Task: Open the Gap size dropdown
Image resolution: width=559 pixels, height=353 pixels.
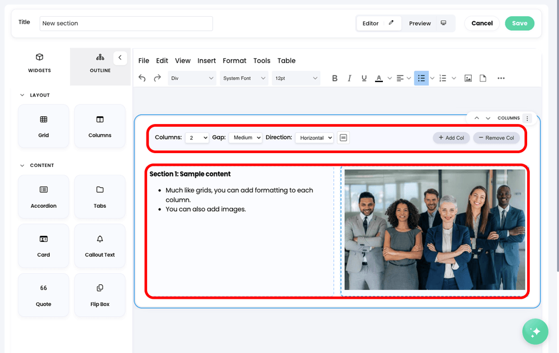Action: (x=245, y=137)
